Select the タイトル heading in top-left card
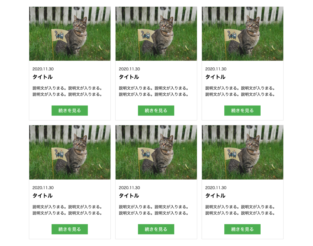This screenshot has height=246, width=313. [43, 77]
